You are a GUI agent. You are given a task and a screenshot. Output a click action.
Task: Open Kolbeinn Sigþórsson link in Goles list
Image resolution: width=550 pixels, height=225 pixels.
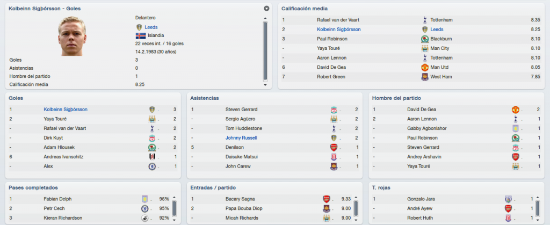(66, 110)
